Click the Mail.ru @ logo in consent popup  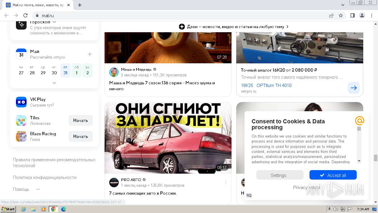(x=360, y=121)
